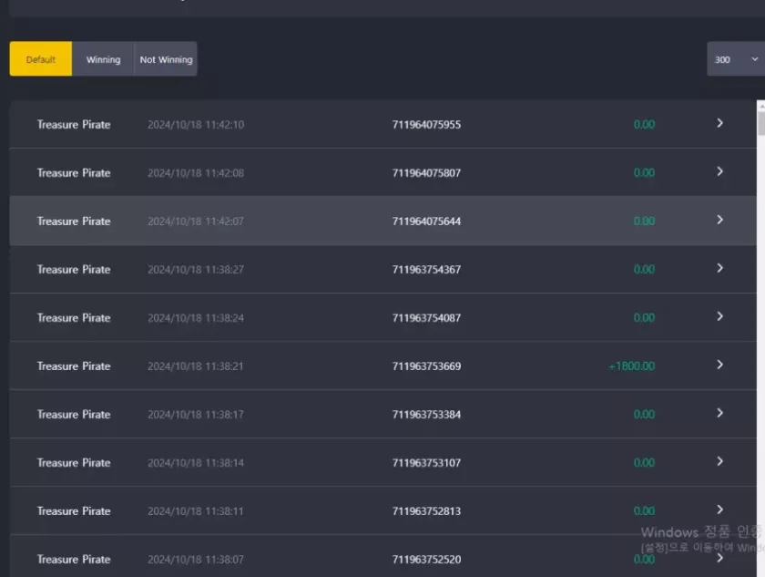The height and width of the screenshot is (577, 765).
Task: Expand entry timestamped 11:38:27
Action: 719,268
